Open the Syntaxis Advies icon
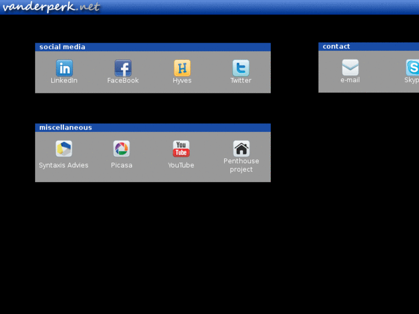419x314 pixels. [x=63, y=148]
